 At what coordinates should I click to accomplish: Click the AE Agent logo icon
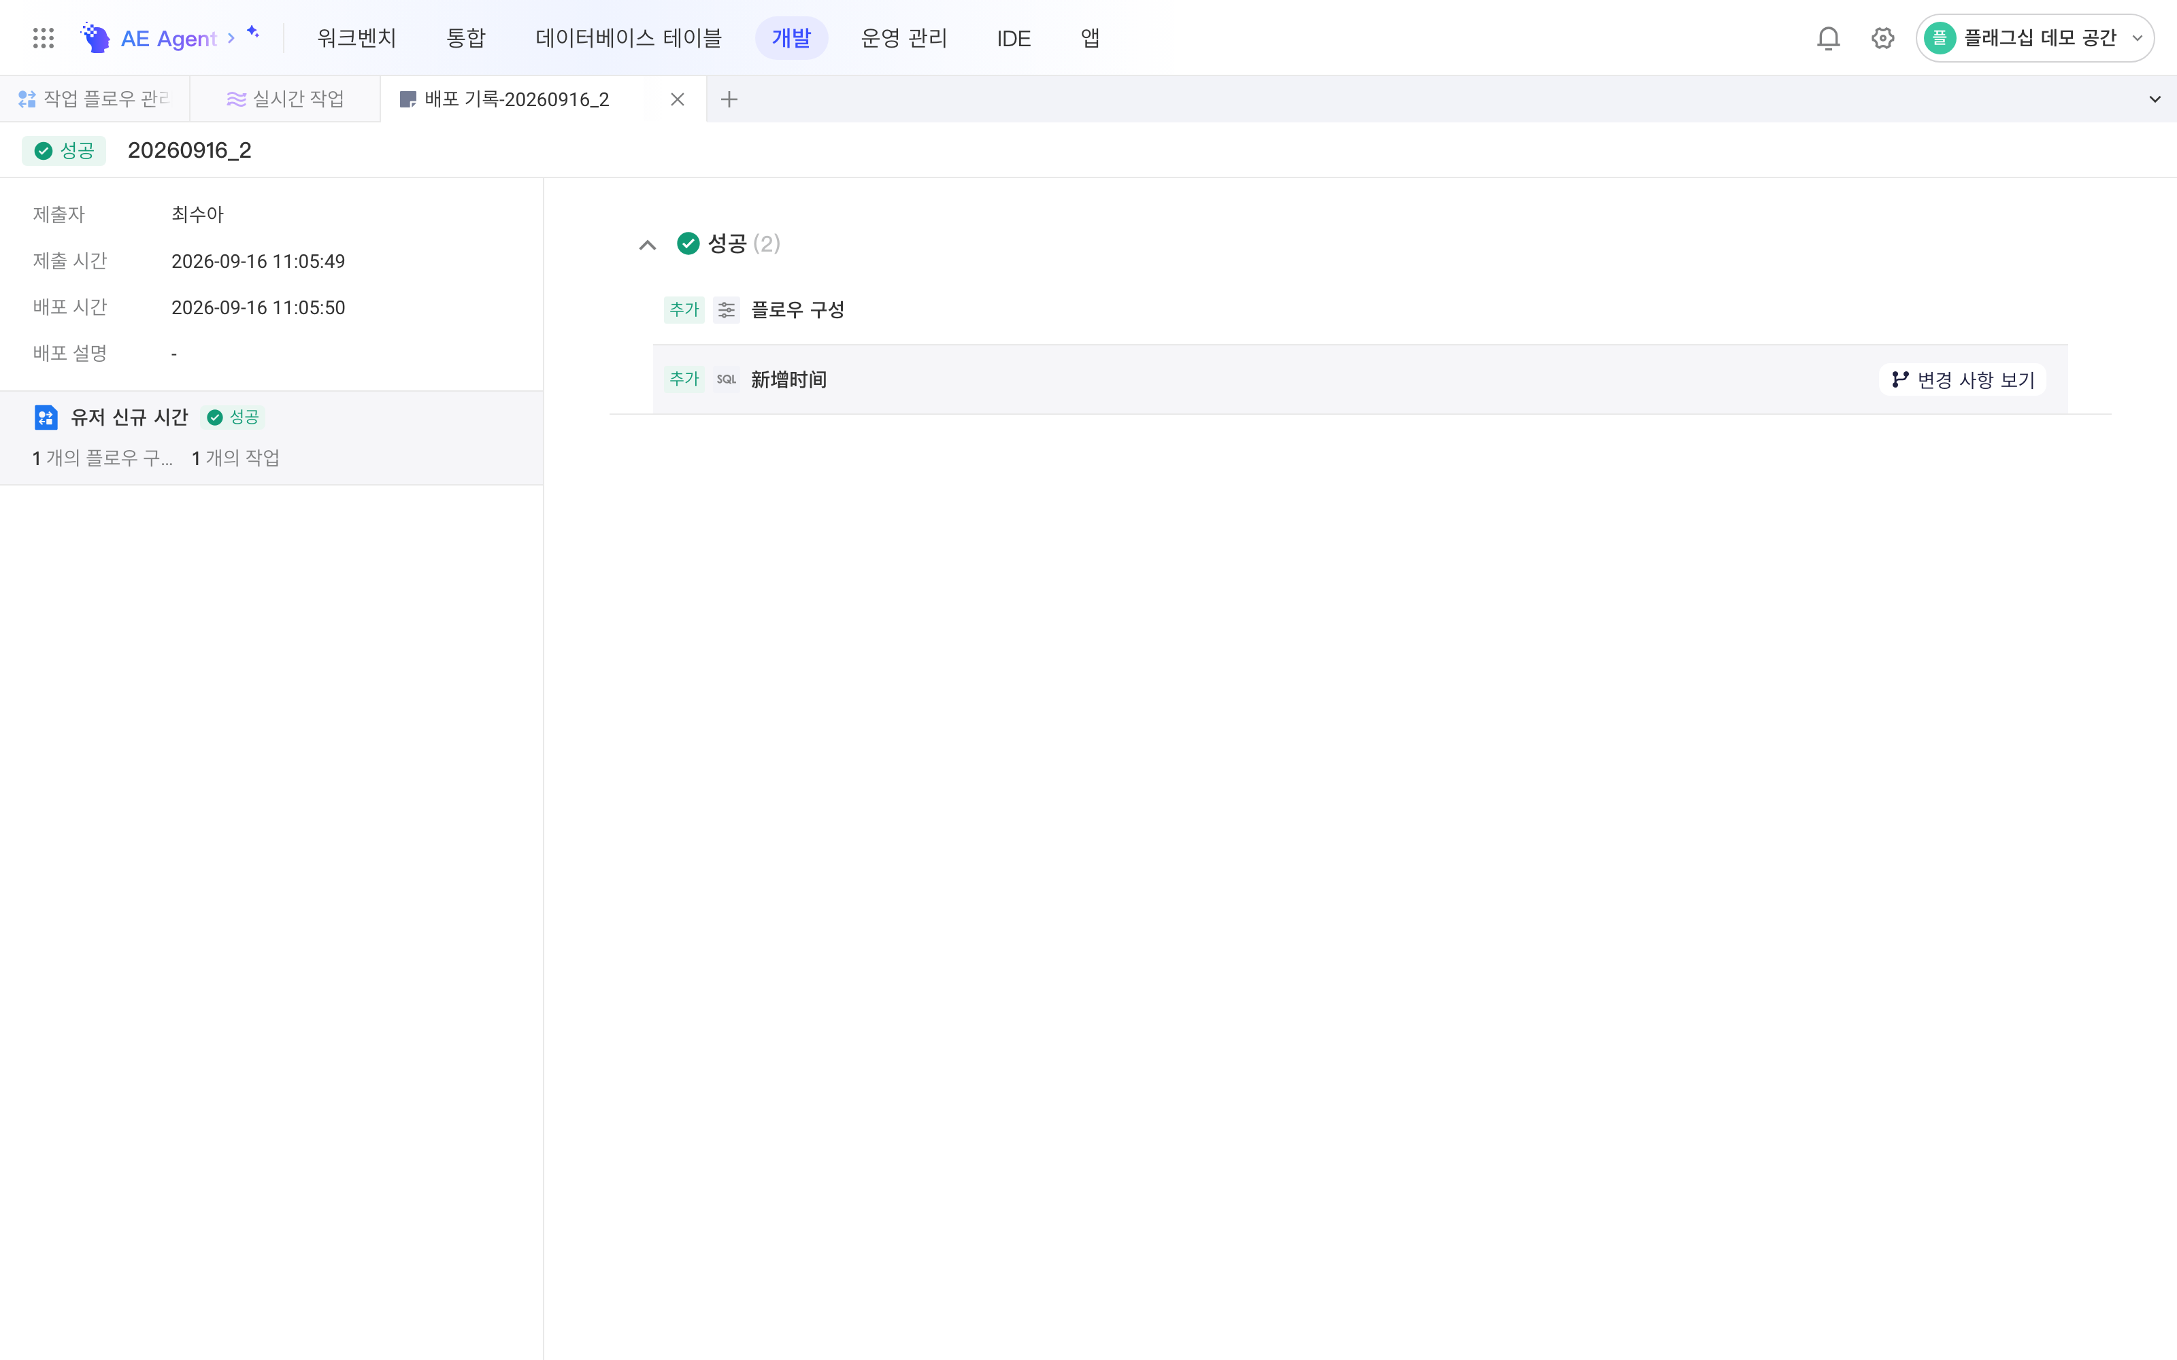(x=95, y=38)
